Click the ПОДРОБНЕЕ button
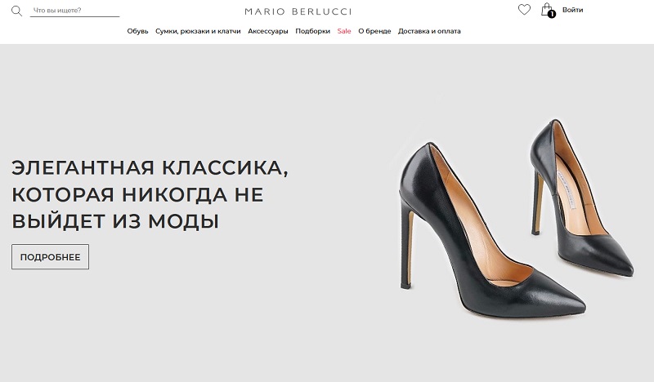 pyautogui.click(x=50, y=256)
